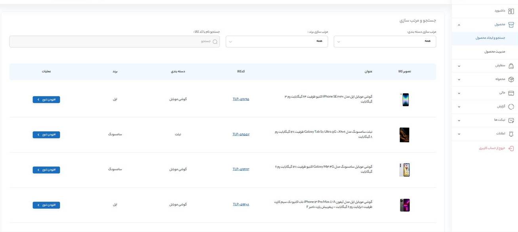Viewport: 518px width, 232px height.
Task: Open product code link in Galaxy Tab S8 row
Action: 241,134
